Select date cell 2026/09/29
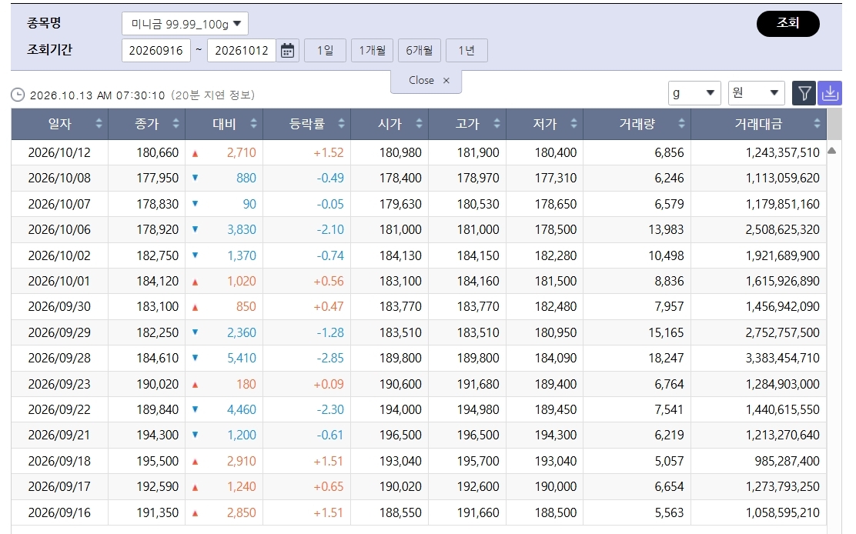This screenshot has height=534, width=856. click(59, 332)
